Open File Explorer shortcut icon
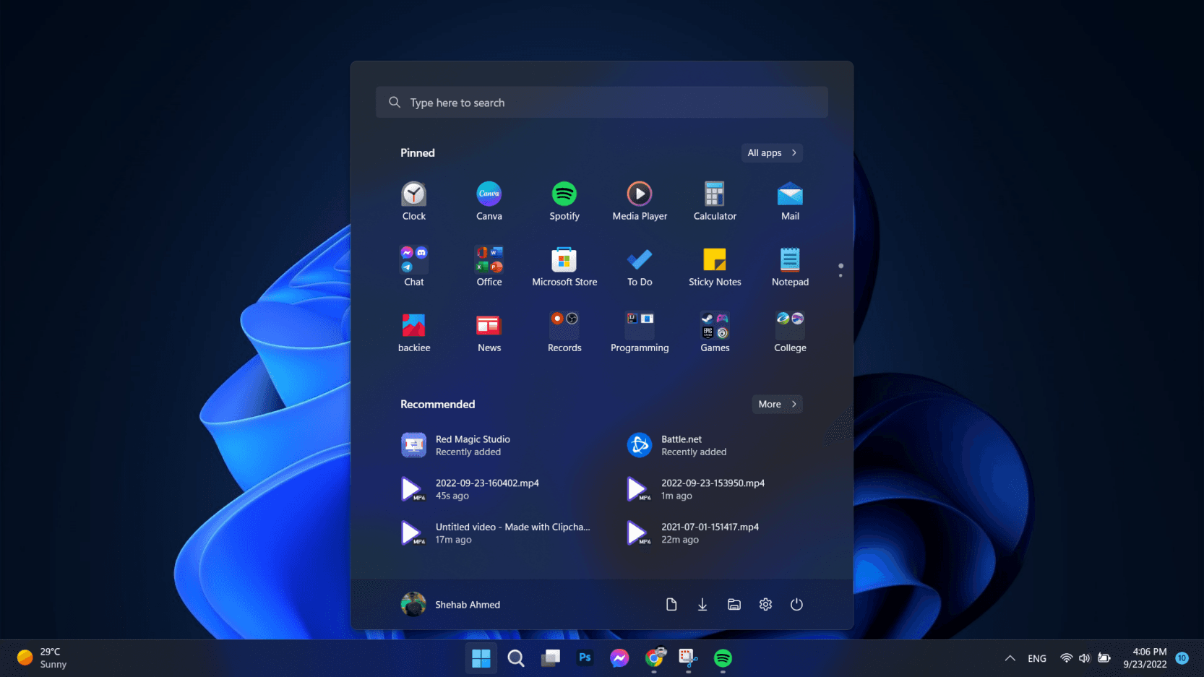1204x677 pixels. [x=734, y=604]
